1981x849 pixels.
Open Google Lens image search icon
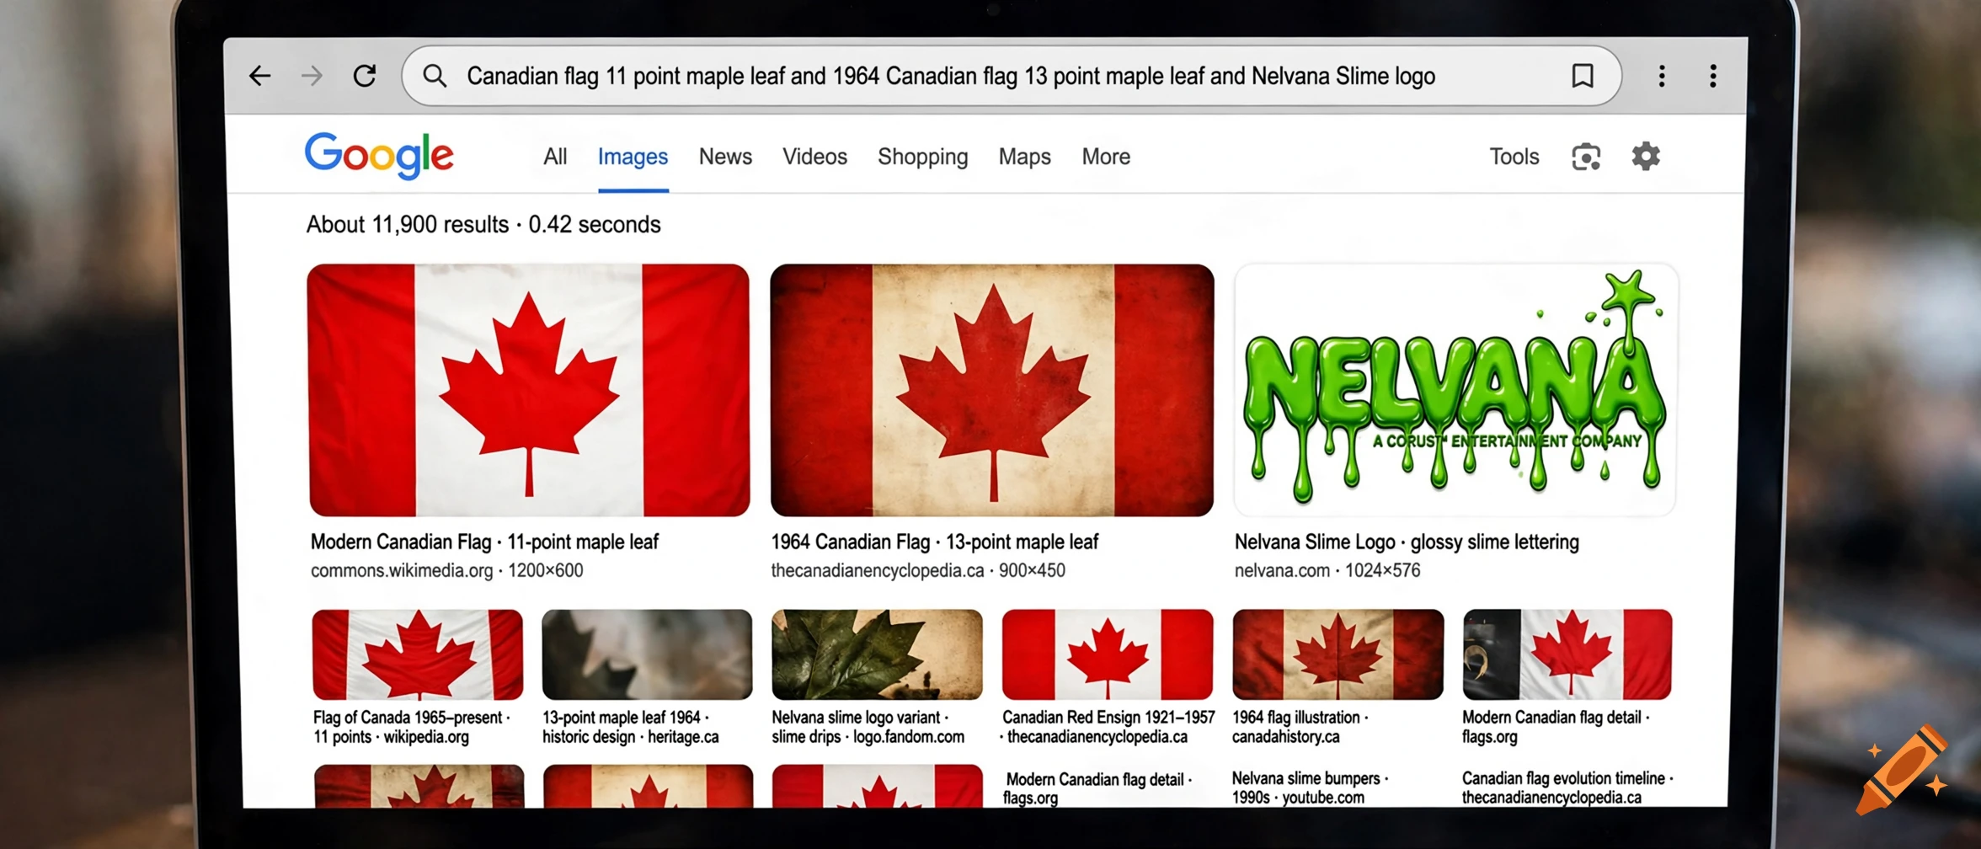[1586, 157]
